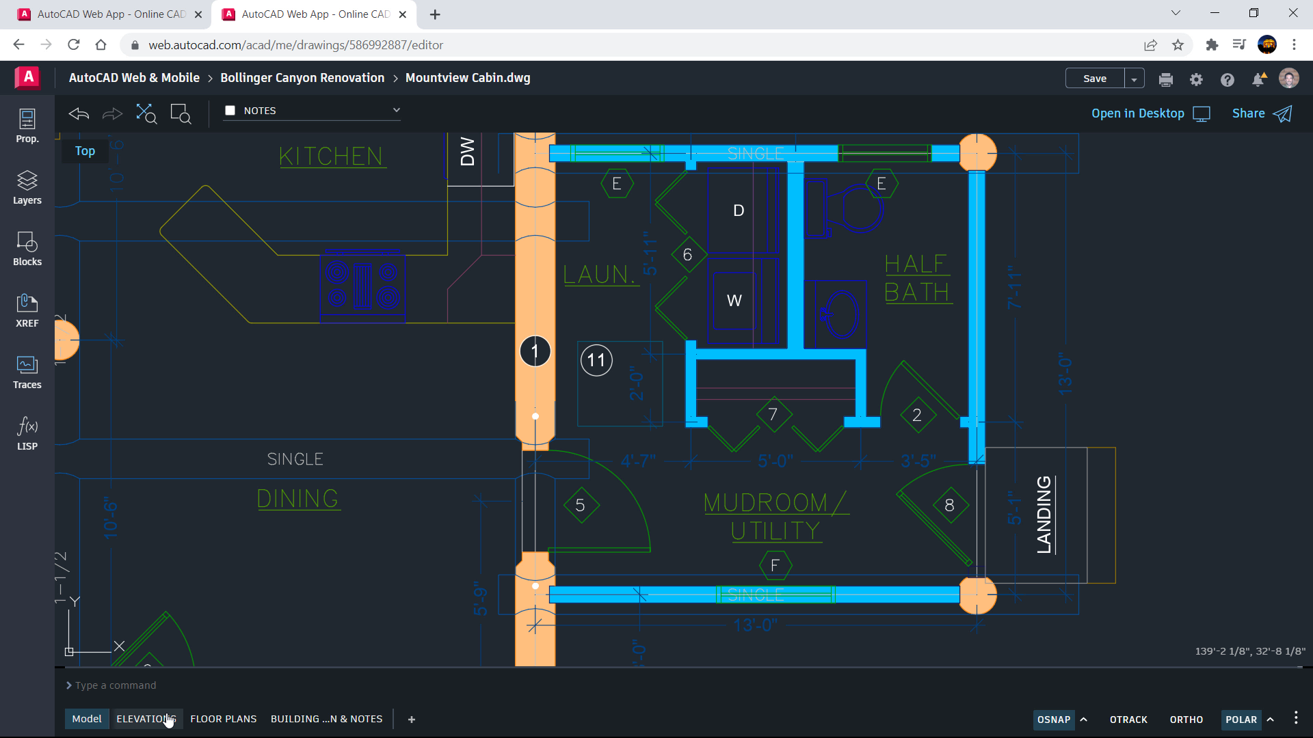This screenshot has width=1313, height=738.
Task: Toggle OSNAP status bar button
Action: pyautogui.click(x=1055, y=718)
